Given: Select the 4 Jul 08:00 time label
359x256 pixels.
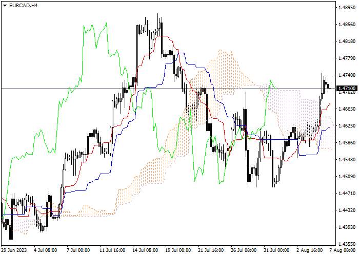Looking at the screenshot, I should (45, 250).
